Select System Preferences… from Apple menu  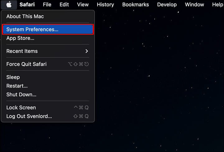pyautogui.click(x=48, y=29)
